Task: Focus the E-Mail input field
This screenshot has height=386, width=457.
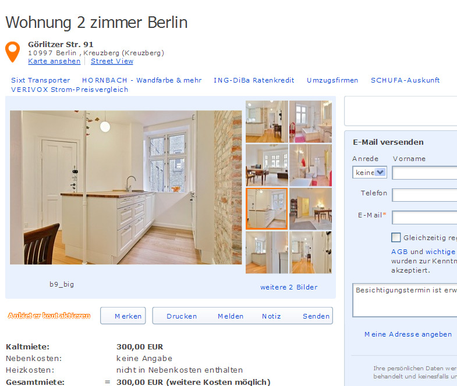Action: (x=424, y=217)
